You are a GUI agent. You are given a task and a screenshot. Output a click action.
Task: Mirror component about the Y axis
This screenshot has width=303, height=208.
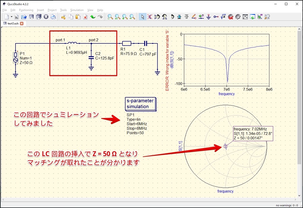164,17
